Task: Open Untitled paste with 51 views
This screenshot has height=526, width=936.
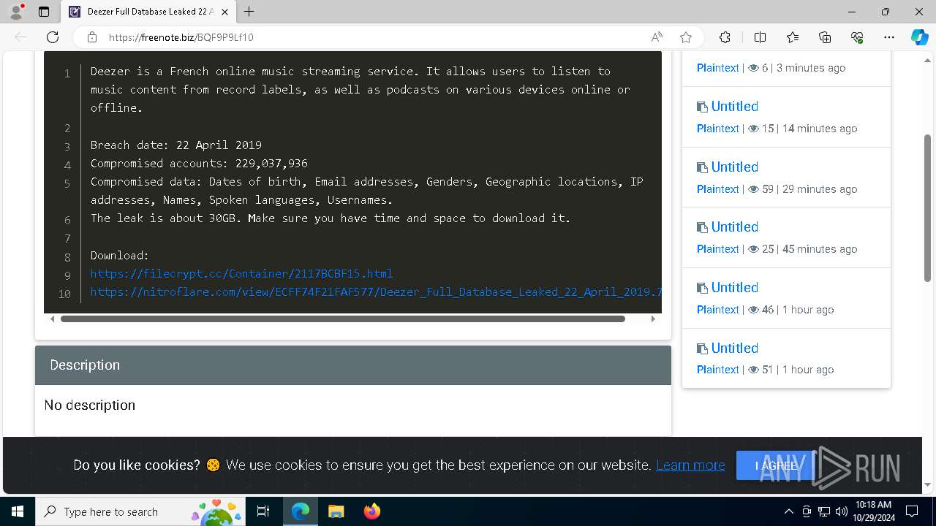Action: tap(734, 348)
